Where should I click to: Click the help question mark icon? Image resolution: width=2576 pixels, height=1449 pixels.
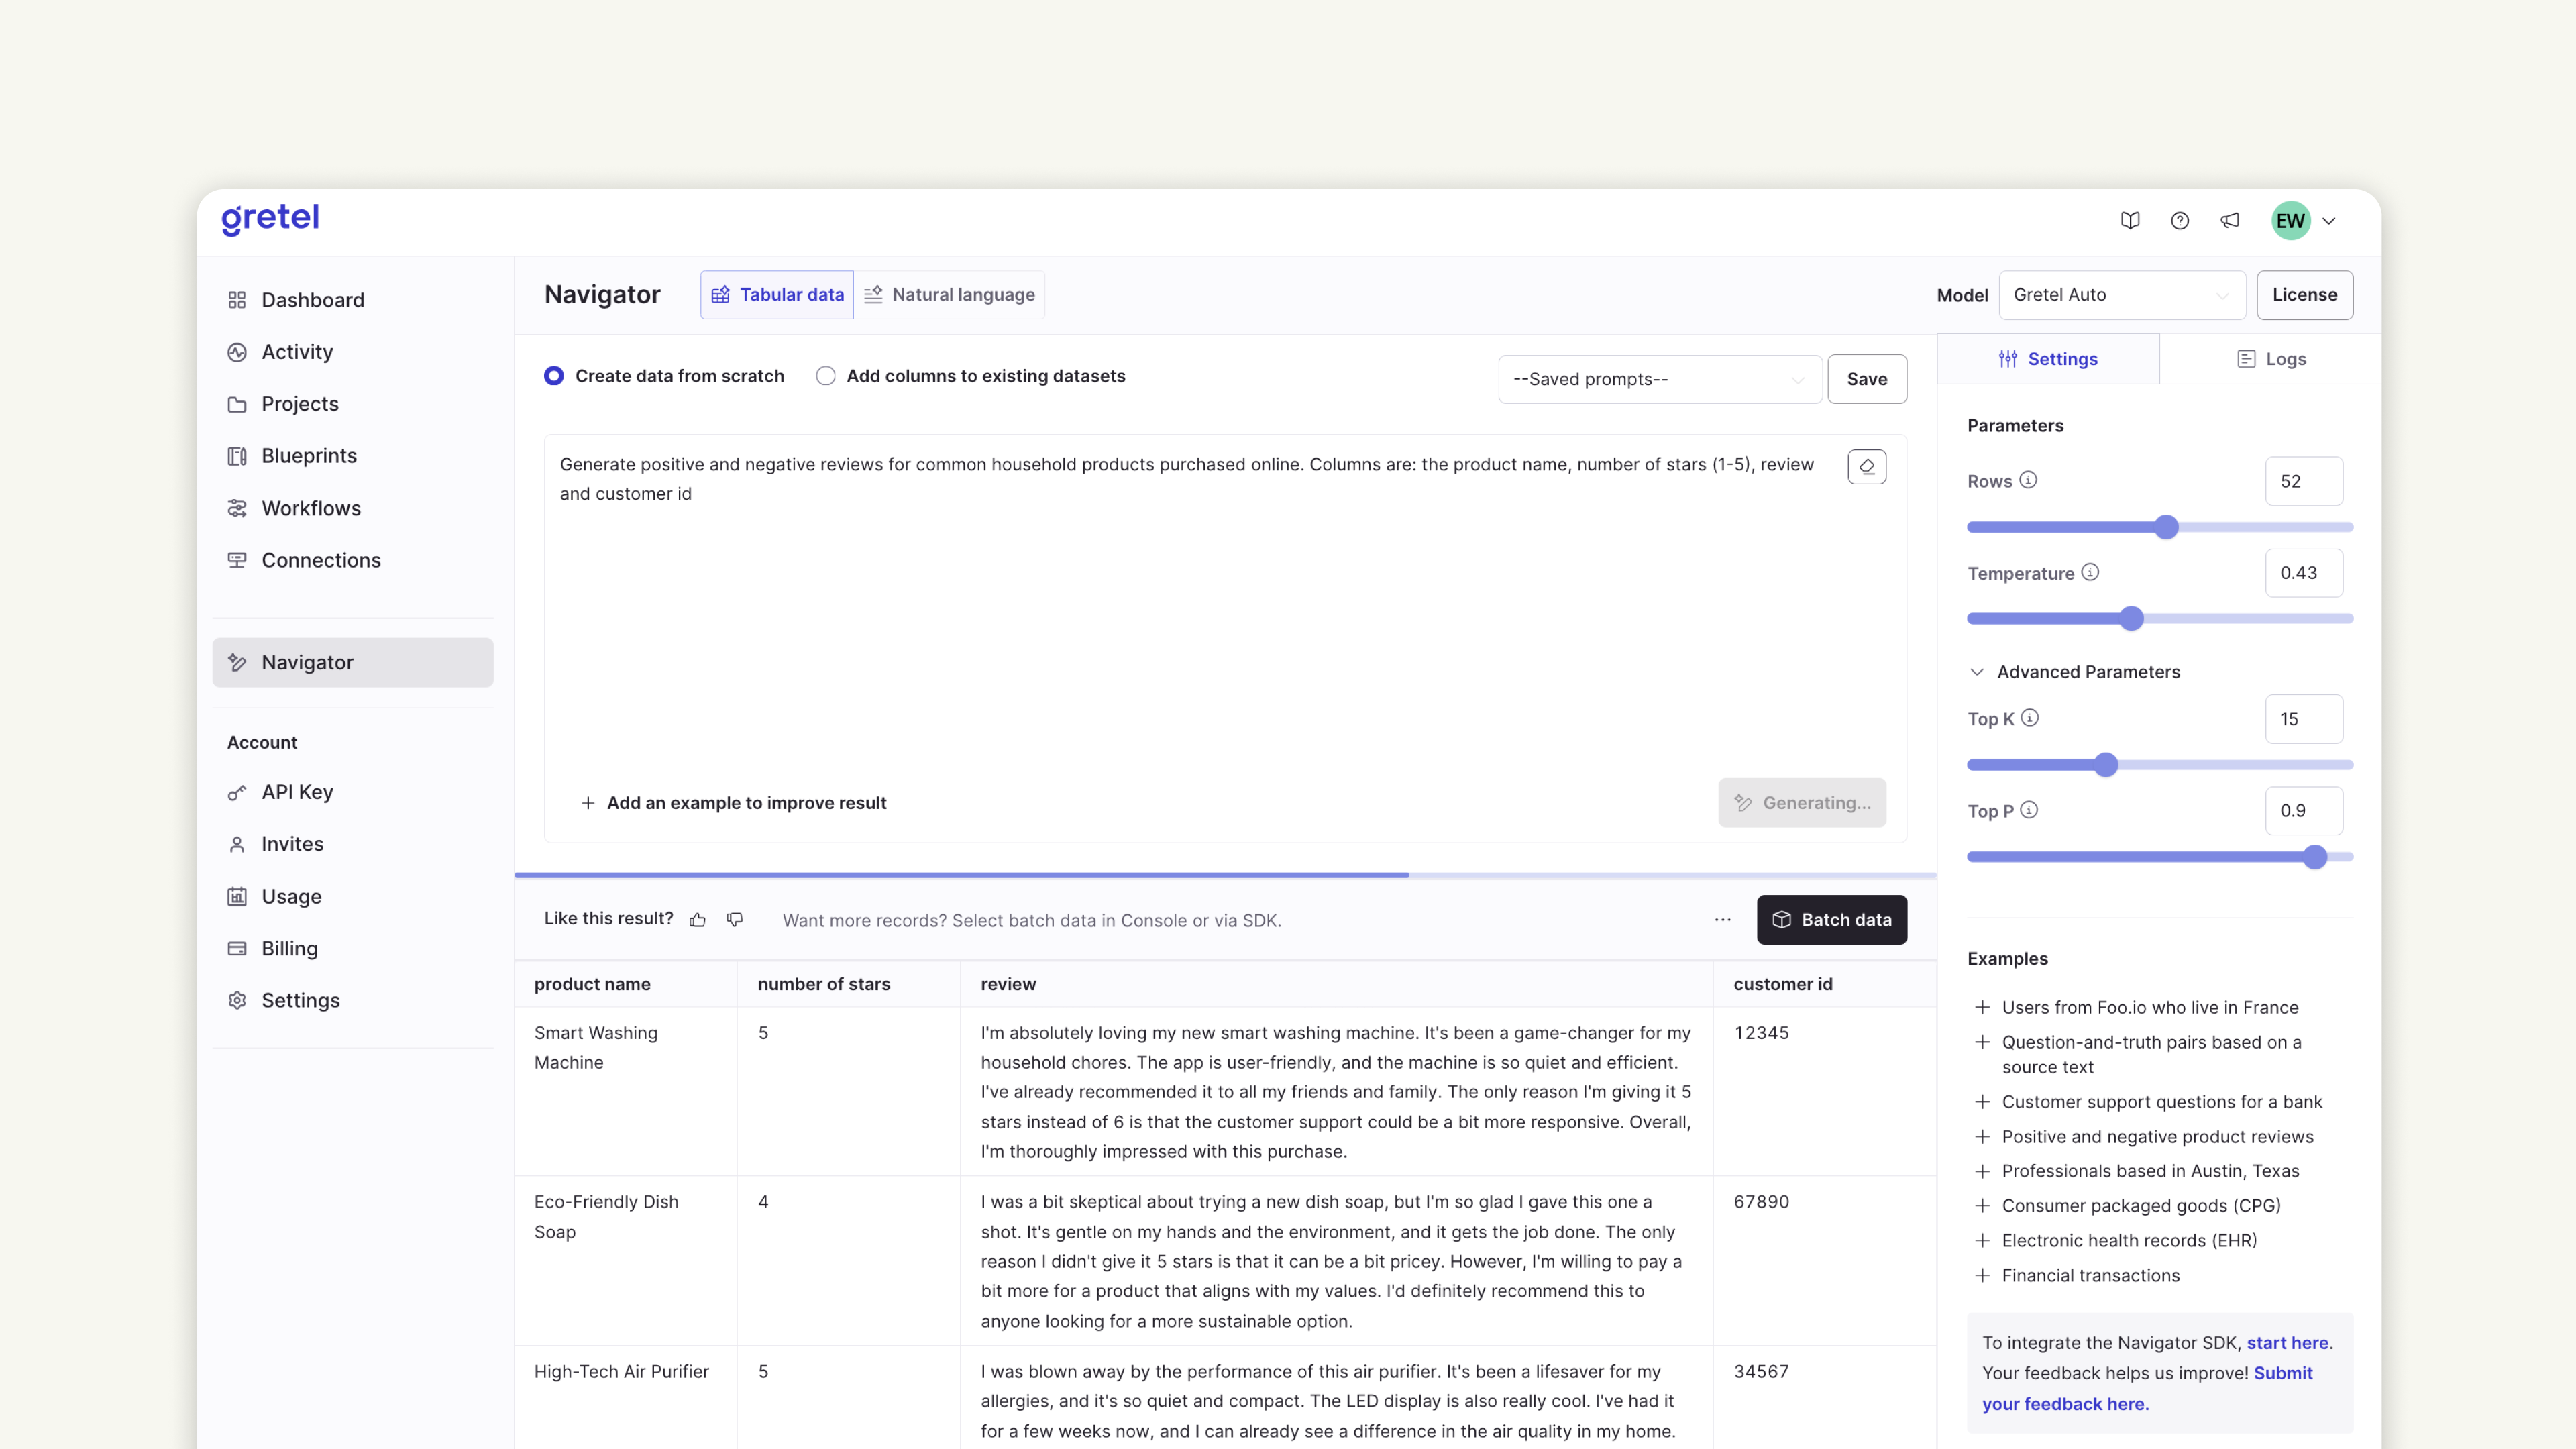(x=2180, y=221)
